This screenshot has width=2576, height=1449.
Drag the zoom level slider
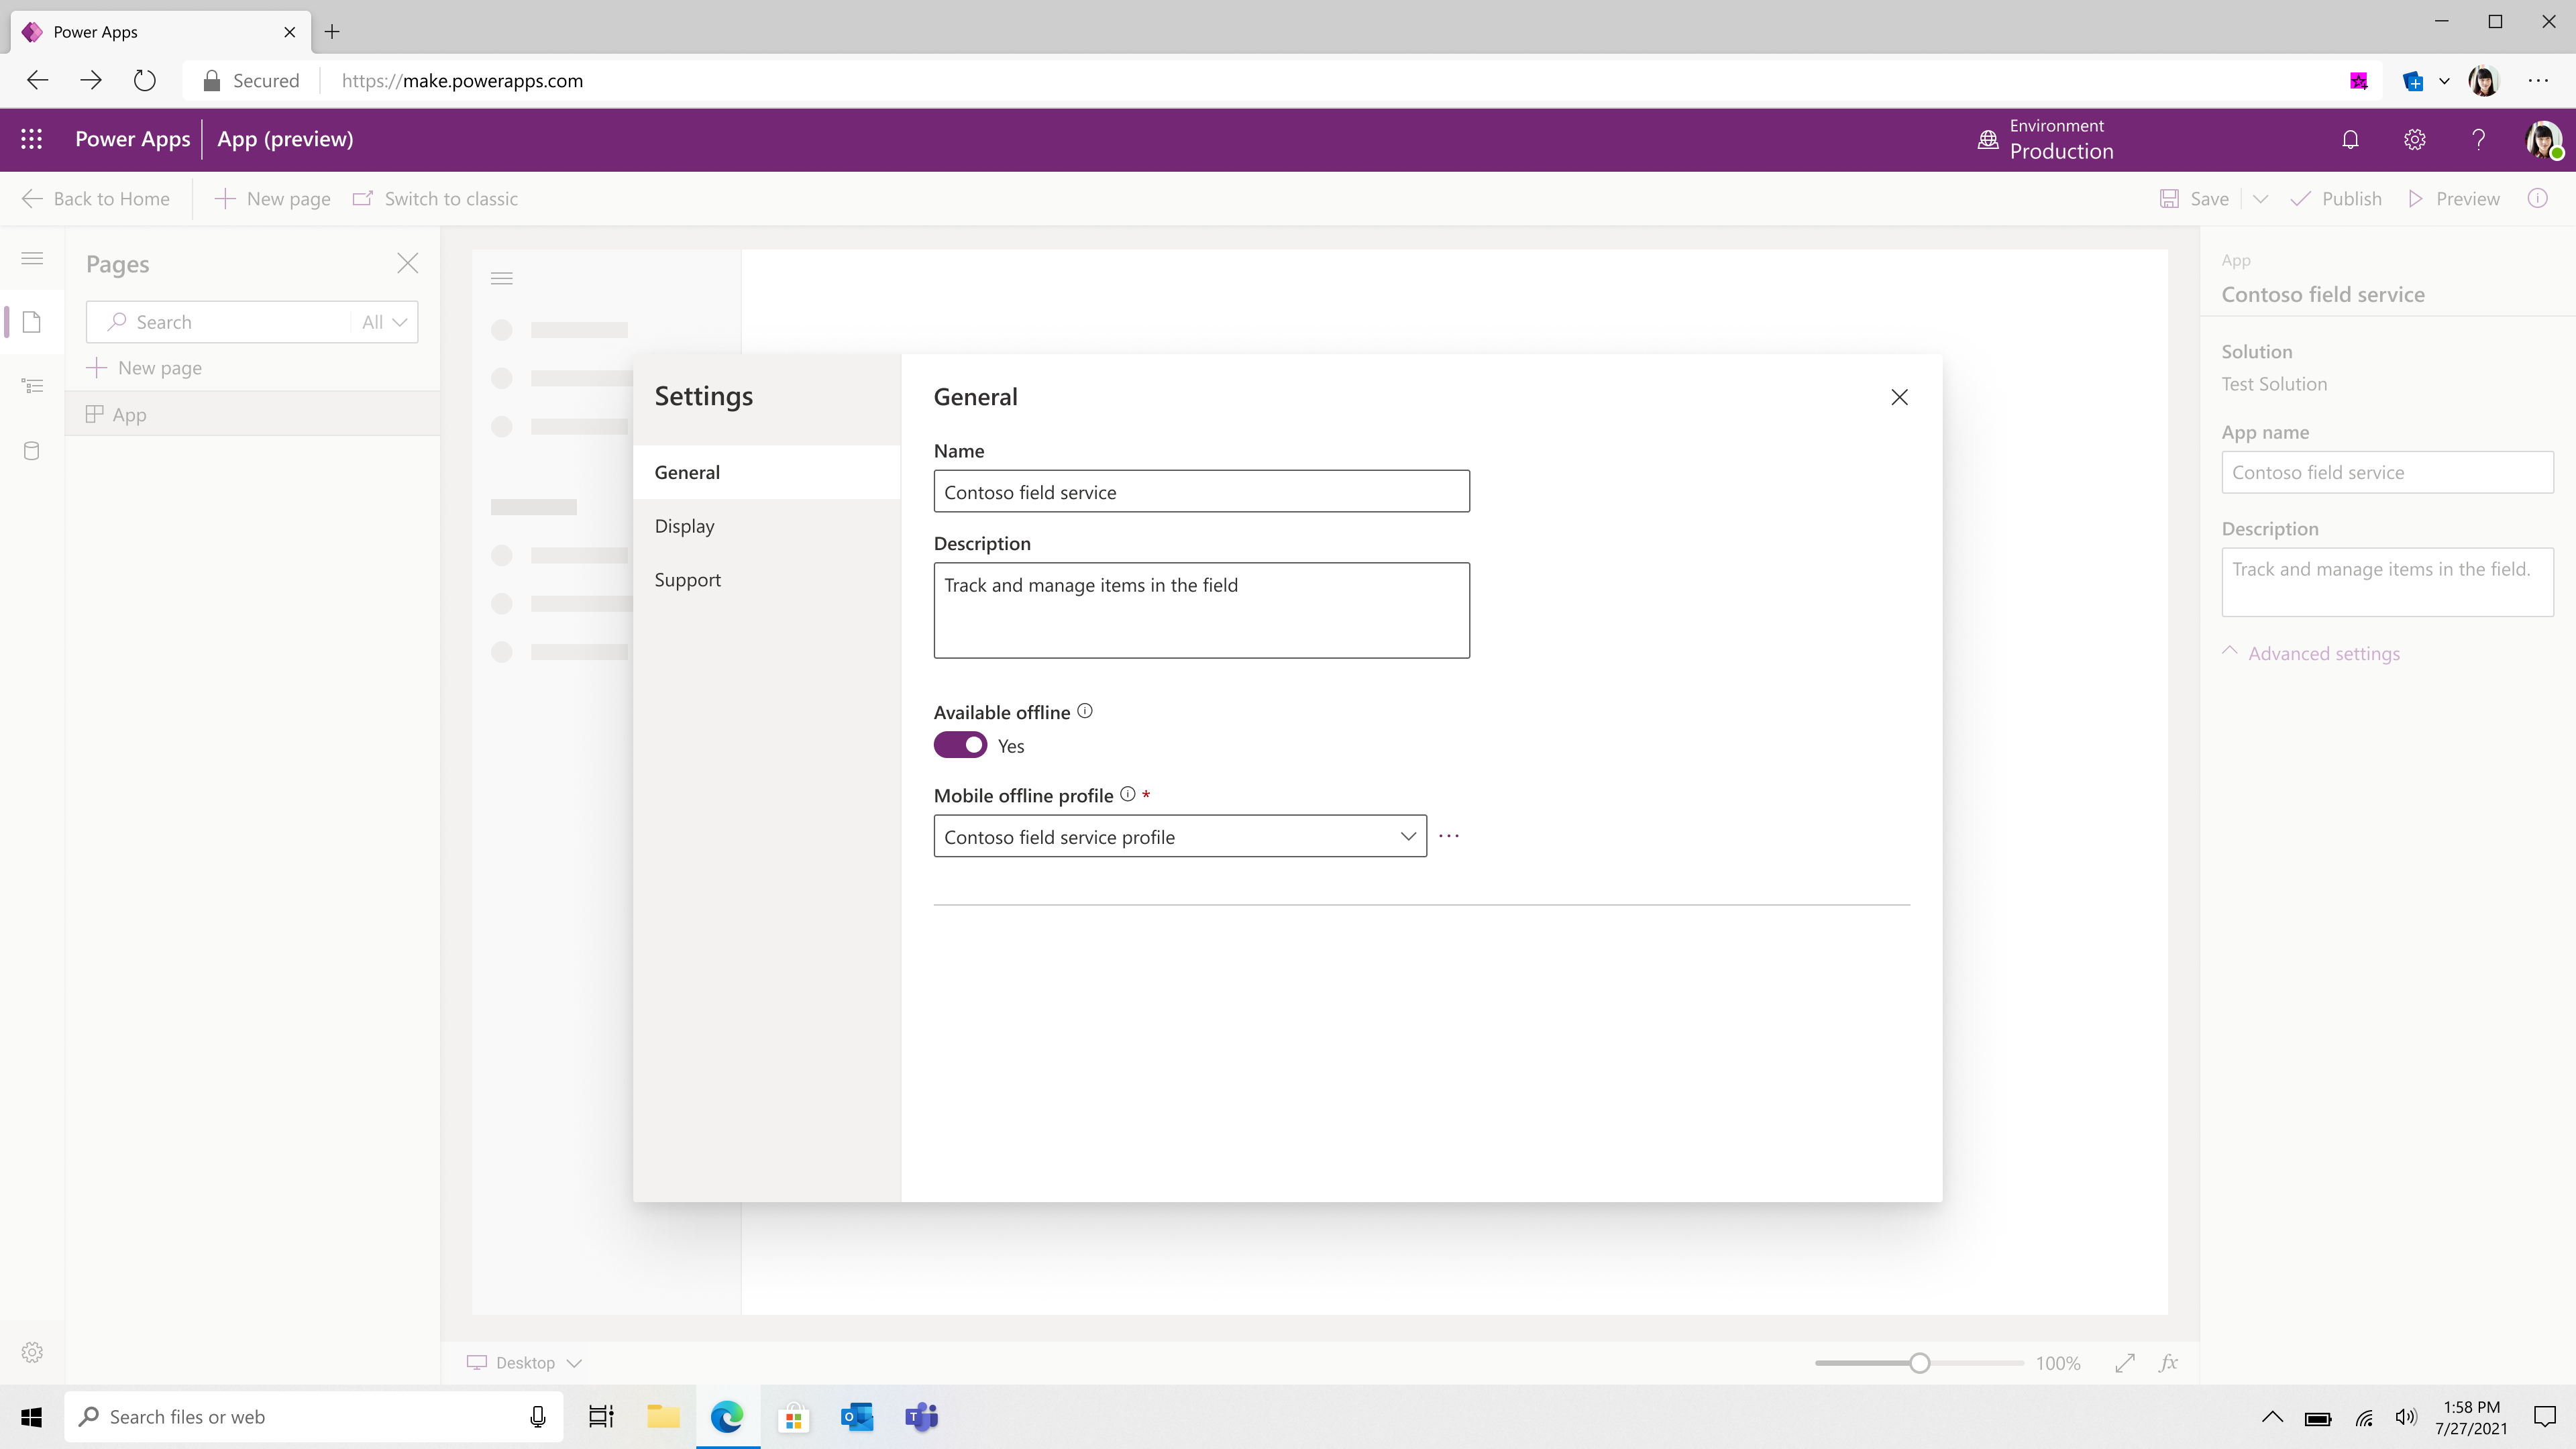(x=1920, y=1362)
